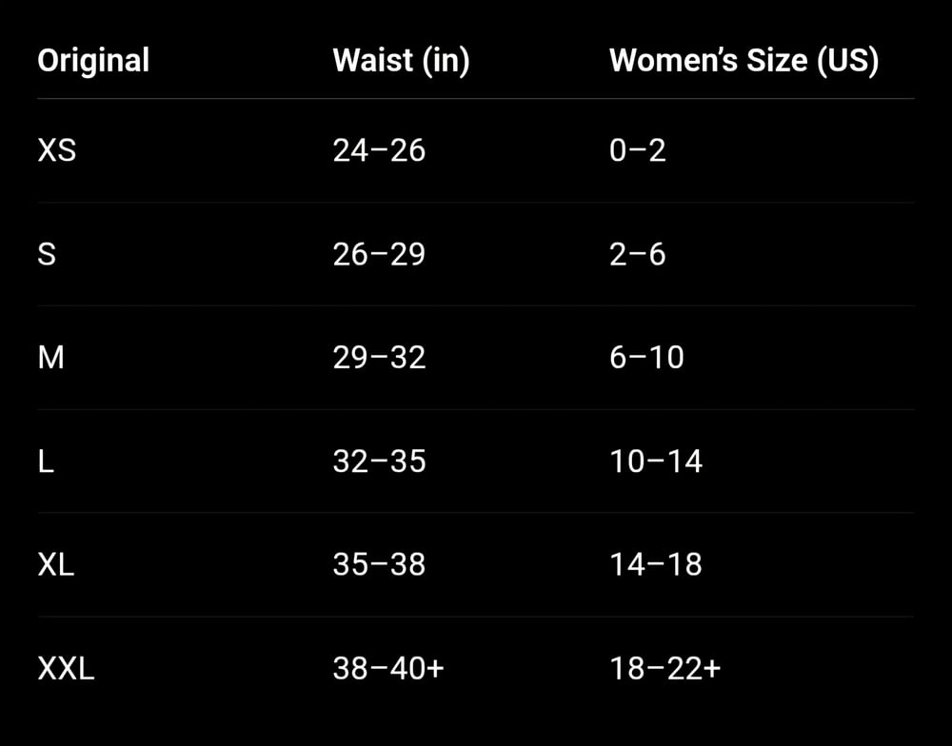Click the 35–38 waist measurement

[379, 564]
